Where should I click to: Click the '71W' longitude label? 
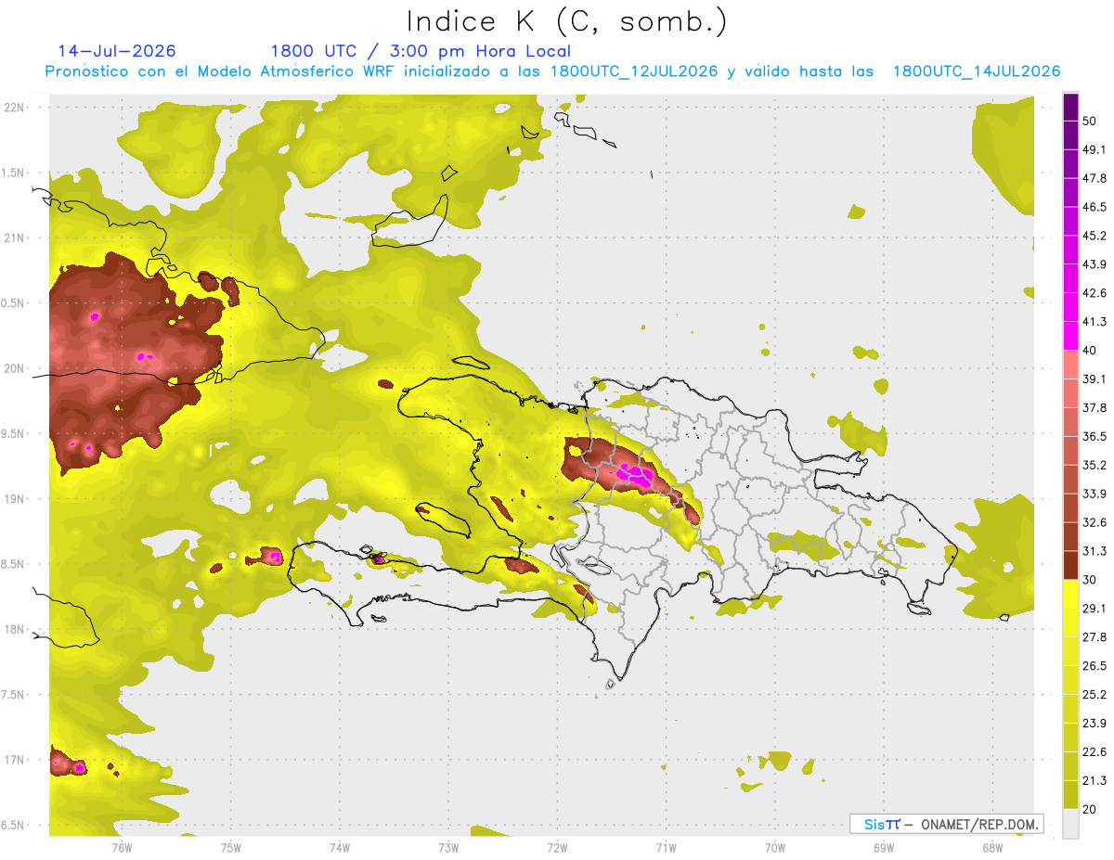[666, 847]
